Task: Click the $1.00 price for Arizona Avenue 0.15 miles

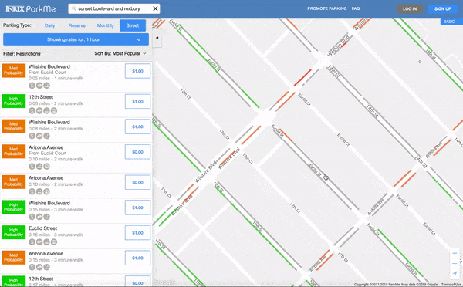Action: pyautogui.click(x=137, y=258)
